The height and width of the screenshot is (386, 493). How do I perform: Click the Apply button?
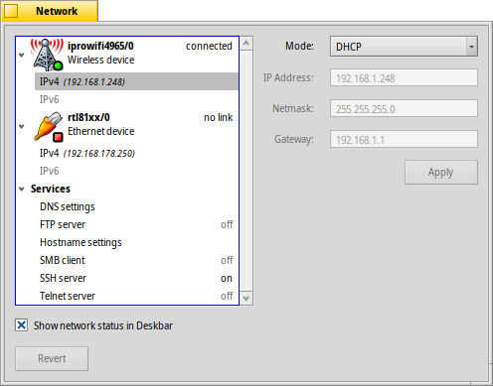(x=441, y=172)
